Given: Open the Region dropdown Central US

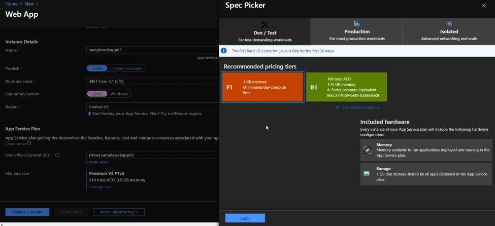Looking at the screenshot, I should pyautogui.click(x=152, y=107).
